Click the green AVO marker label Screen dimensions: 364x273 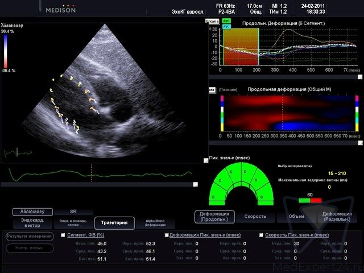point(226,21)
